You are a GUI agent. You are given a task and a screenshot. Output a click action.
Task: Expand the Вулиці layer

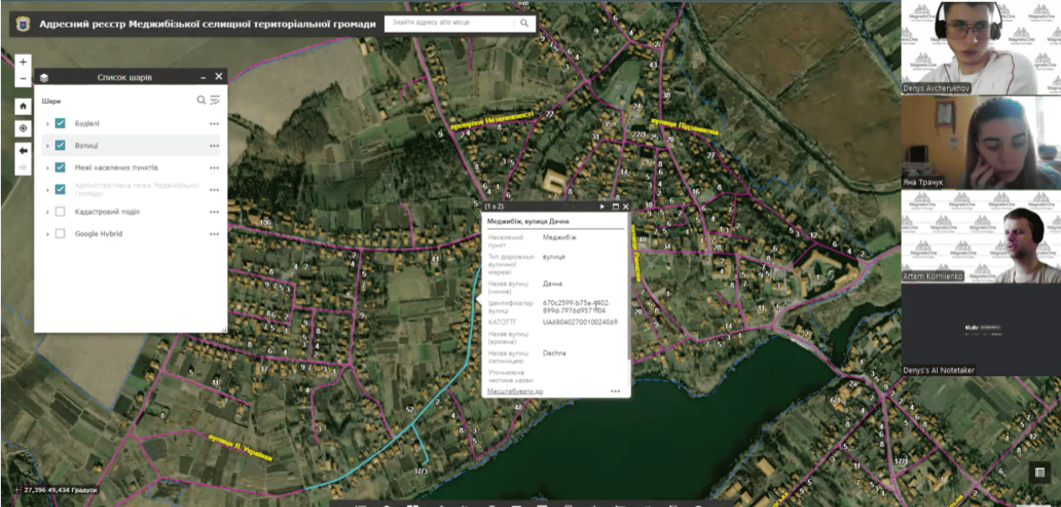48,146
